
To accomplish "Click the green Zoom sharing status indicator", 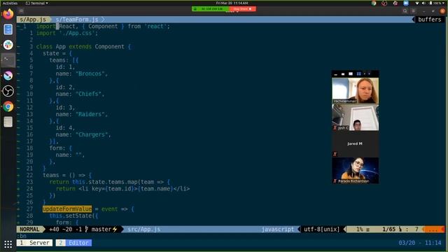I will click(x=211, y=9).
